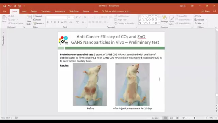Click the Notes button in the status bar
This screenshot has height=123, width=218.
tap(156, 118)
